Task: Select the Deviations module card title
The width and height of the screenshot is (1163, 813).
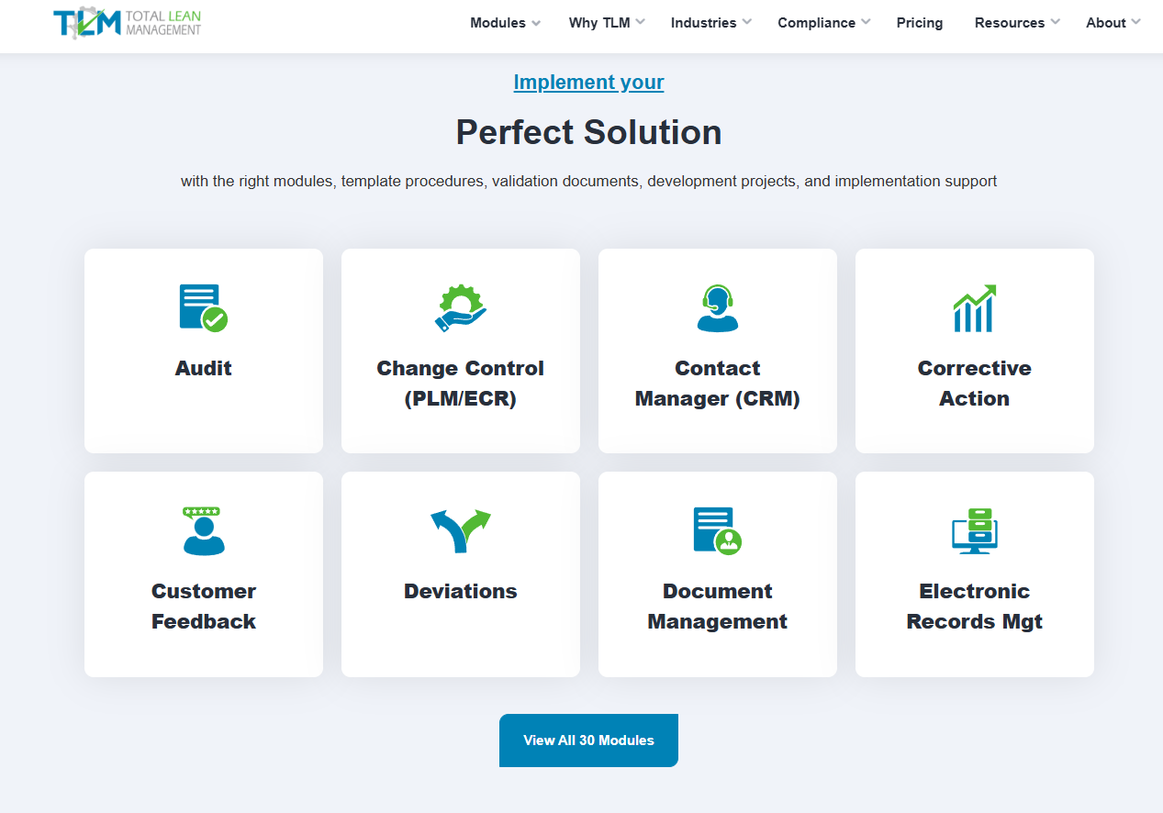Action: [x=461, y=591]
